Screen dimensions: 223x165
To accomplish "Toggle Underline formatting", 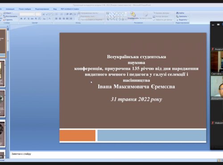I will tap(29, 19).
